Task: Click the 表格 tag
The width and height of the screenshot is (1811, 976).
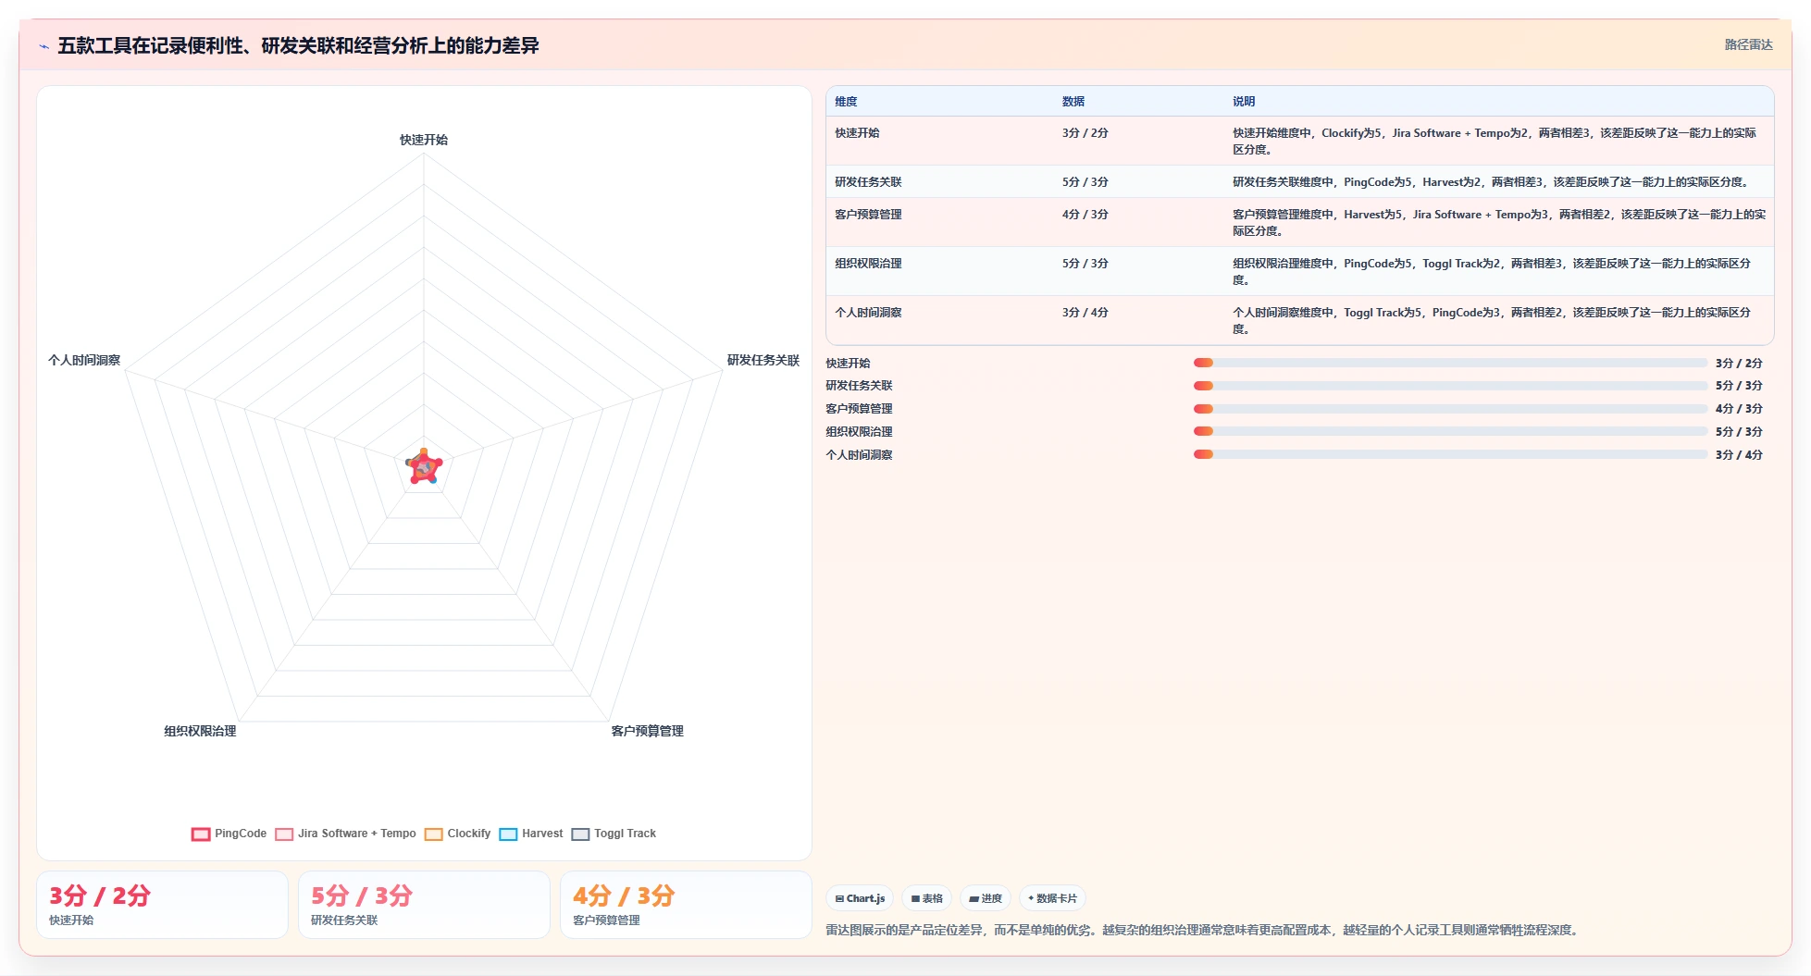Action: tap(926, 898)
